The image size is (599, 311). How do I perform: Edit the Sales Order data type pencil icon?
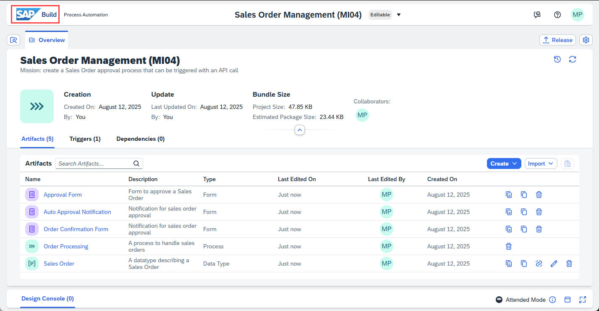pyautogui.click(x=554, y=264)
